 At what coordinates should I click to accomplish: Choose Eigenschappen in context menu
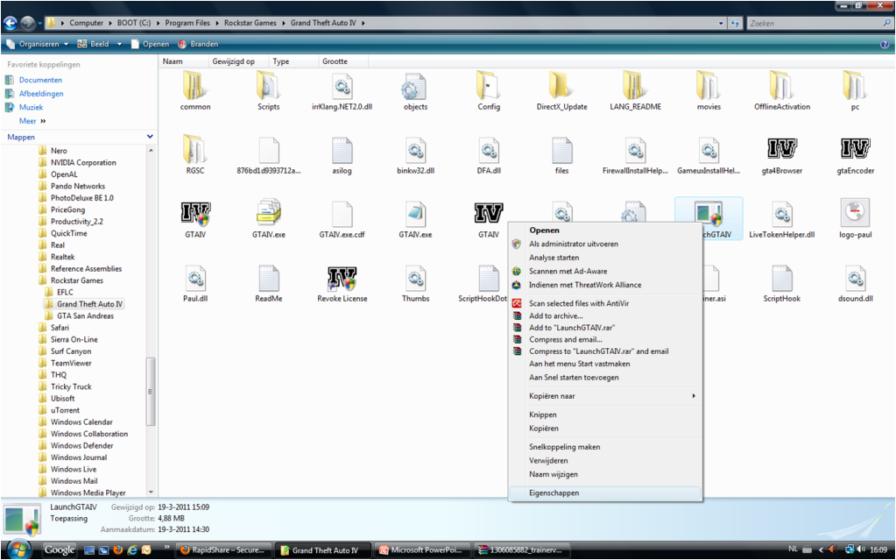604,493
